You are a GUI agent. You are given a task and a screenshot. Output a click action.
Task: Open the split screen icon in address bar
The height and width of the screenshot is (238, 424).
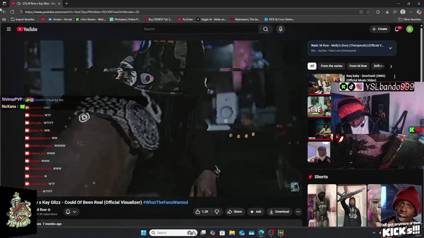point(361,12)
